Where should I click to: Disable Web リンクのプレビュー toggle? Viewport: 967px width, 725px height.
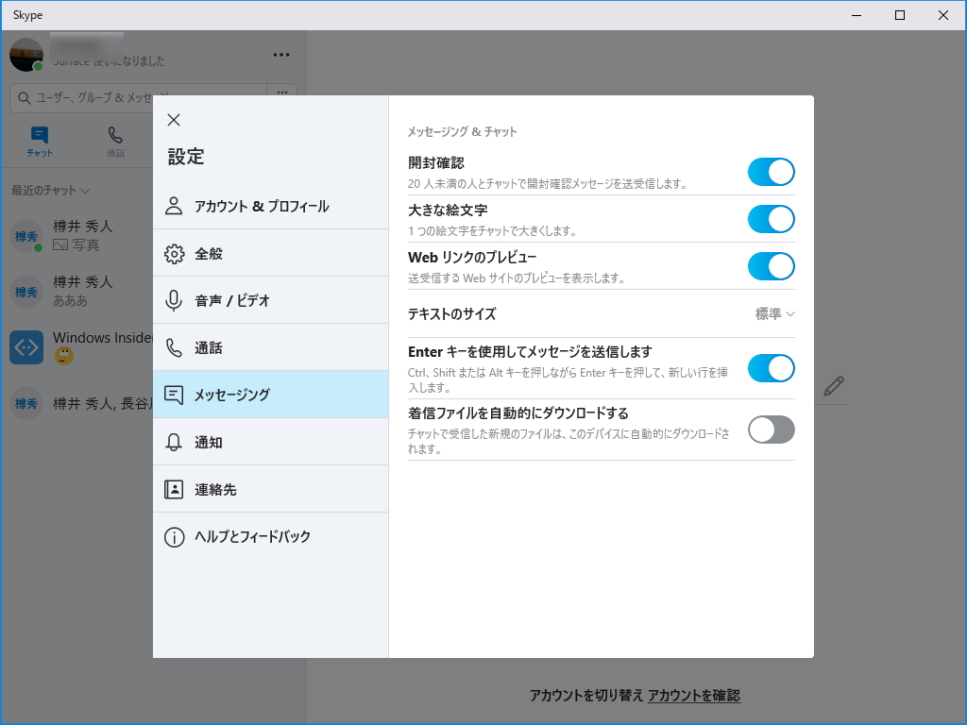tap(771, 266)
